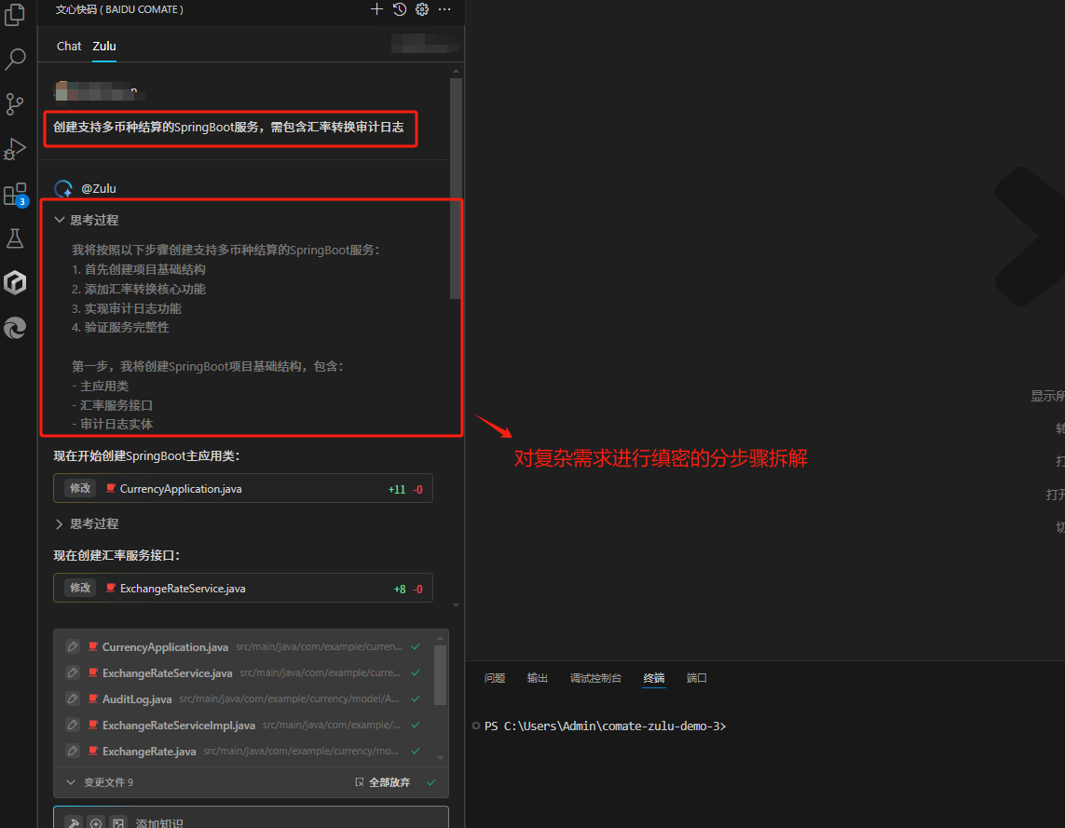Click pencil icon beside ExchangeRate.java
The width and height of the screenshot is (1065, 828).
[72, 751]
